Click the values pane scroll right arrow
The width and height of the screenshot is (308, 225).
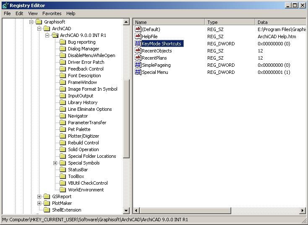click(303, 210)
